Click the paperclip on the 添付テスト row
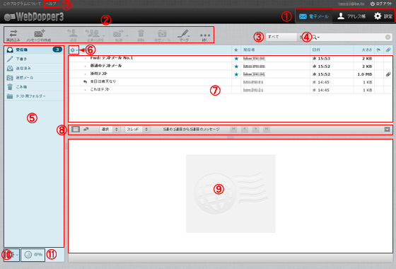Viewport: 396px width, 269px height. [x=388, y=74]
